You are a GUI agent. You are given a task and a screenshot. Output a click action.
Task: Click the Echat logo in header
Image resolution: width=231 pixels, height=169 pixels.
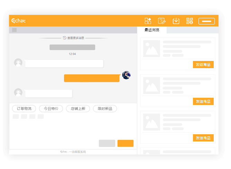[x=18, y=21]
